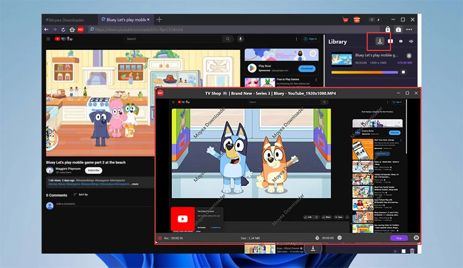Focus the YouTube URL address bar
Viewport: 463px width, 268px height.
235,29
